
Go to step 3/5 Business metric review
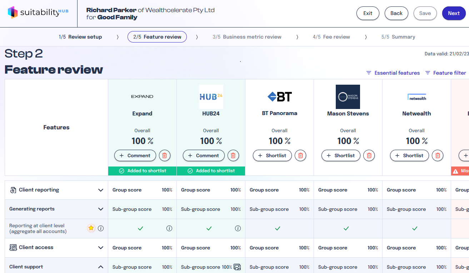tap(247, 37)
